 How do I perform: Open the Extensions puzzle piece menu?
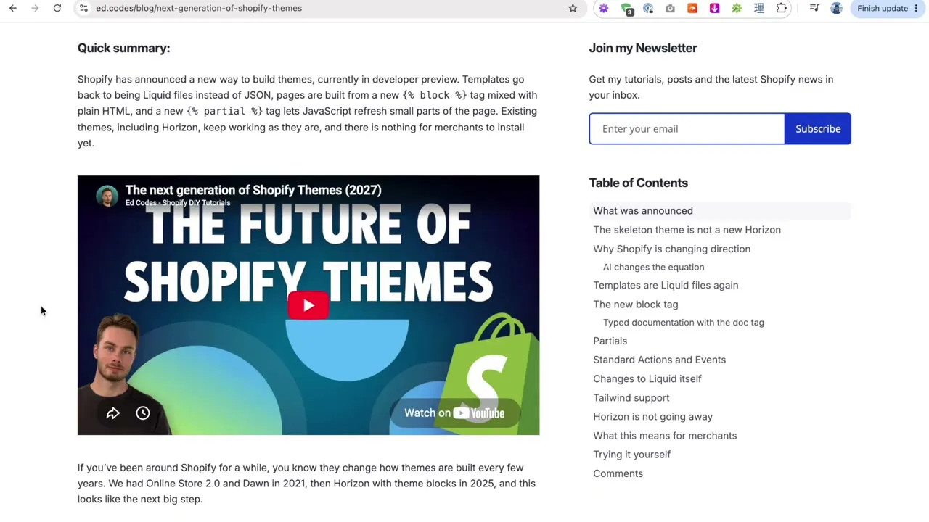point(782,8)
